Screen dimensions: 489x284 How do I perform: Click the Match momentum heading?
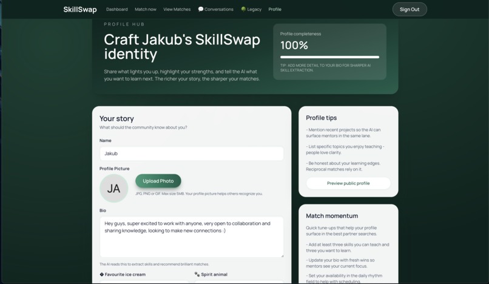tap(332, 216)
